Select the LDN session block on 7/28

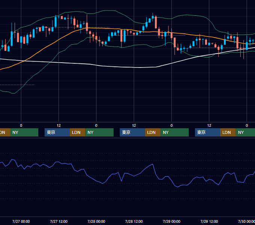tap(153, 132)
